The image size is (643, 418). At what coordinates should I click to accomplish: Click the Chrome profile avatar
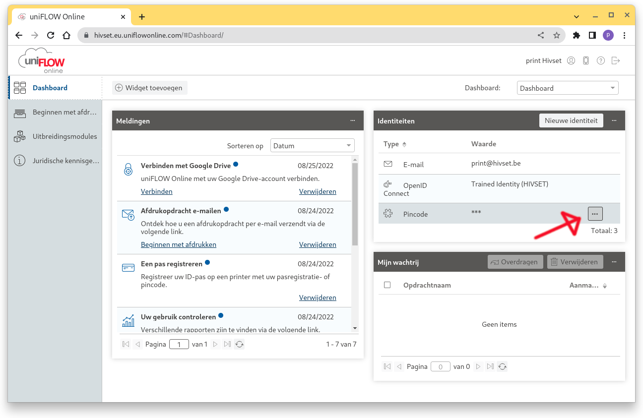coord(608,35)
